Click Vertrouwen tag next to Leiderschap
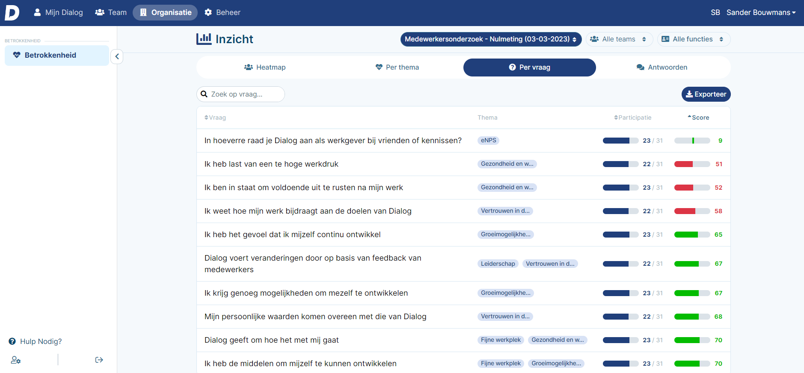The image size is (804, 373). click(x=550, y=264)
